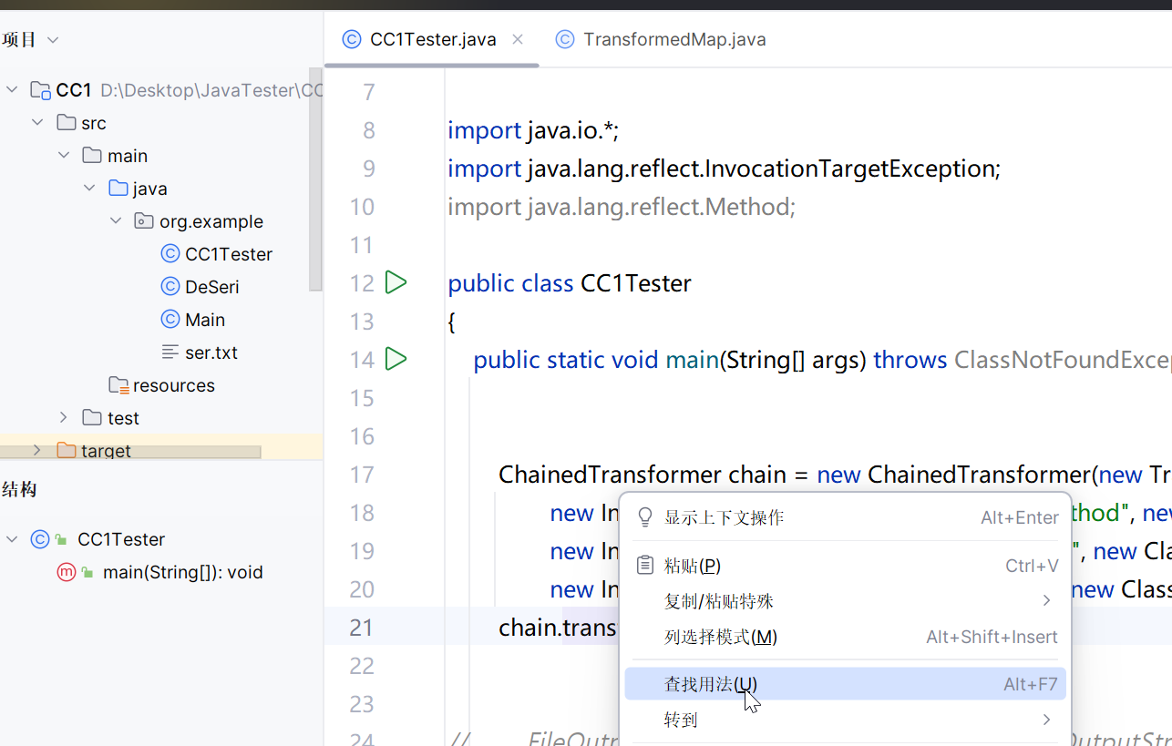
Task: Close the CC1Tester.java tab
Action: (518, 39)
